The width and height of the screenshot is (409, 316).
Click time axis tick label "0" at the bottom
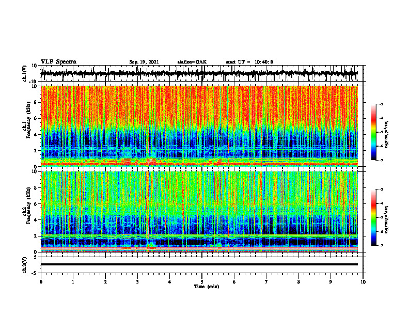pyautogui.click(x=41, y=282)
